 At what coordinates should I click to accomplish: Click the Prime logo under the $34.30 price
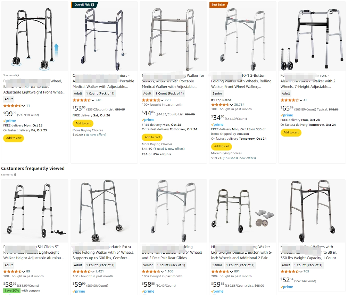click(x=217, y=124)
